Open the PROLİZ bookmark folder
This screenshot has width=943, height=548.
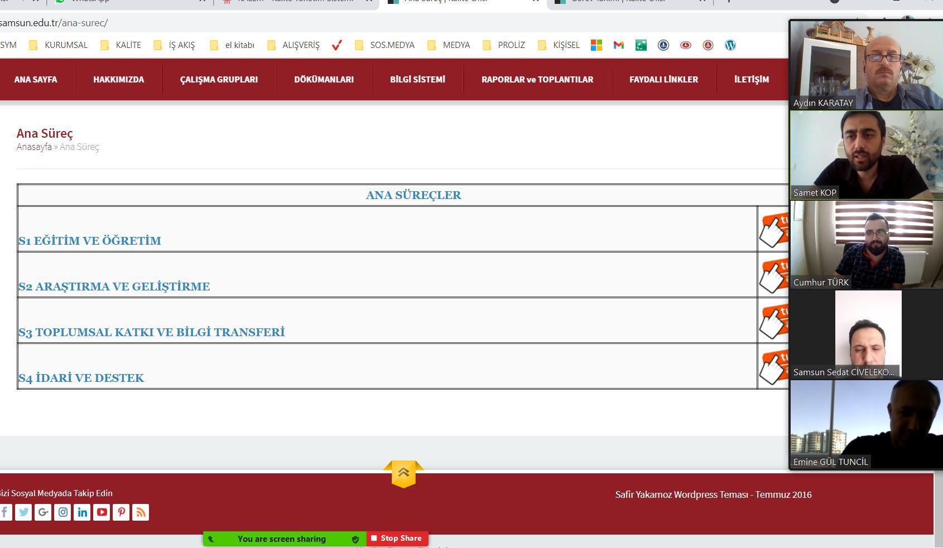point(504,45)
